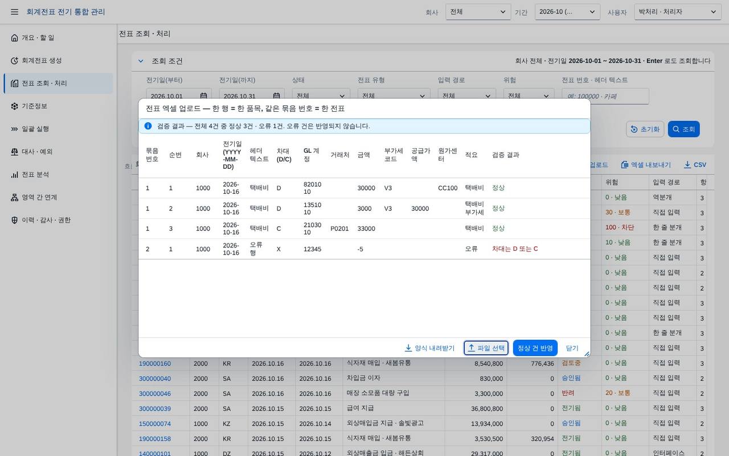Close the upload dialog with 닫기
The width and height of the screenshot is (729, 456).
pos(572,348)
